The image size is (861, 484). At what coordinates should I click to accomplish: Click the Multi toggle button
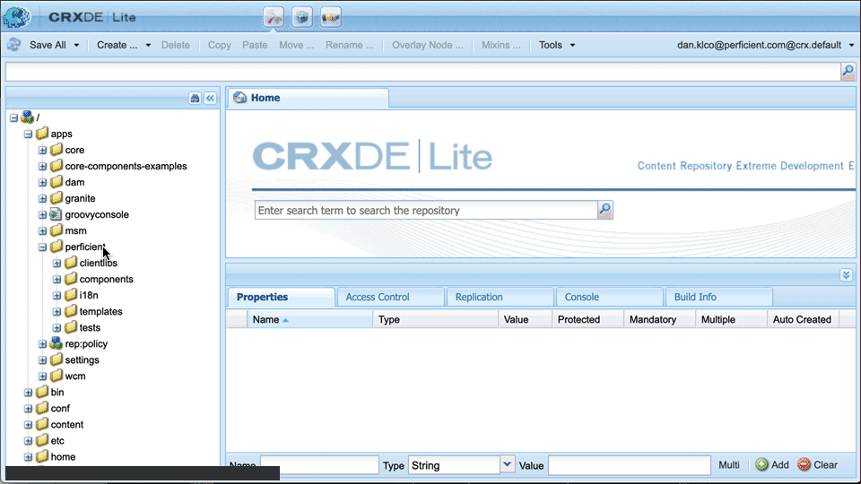[729, 465]
